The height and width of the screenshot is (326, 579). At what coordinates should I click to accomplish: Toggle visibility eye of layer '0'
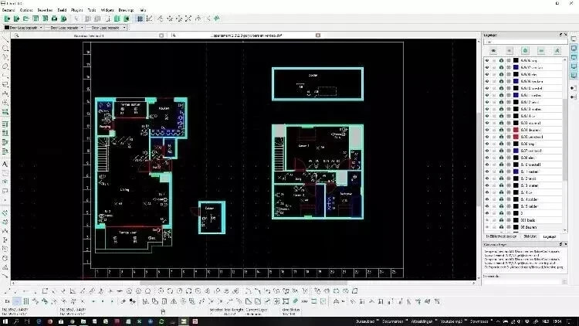click(486, 213)
